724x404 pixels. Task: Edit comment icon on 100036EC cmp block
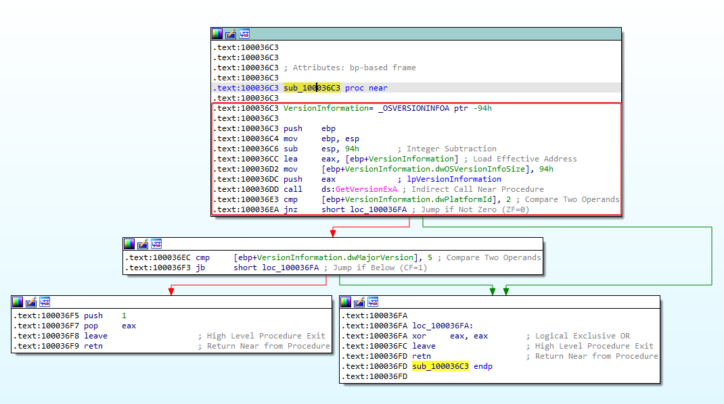[143, 244]
